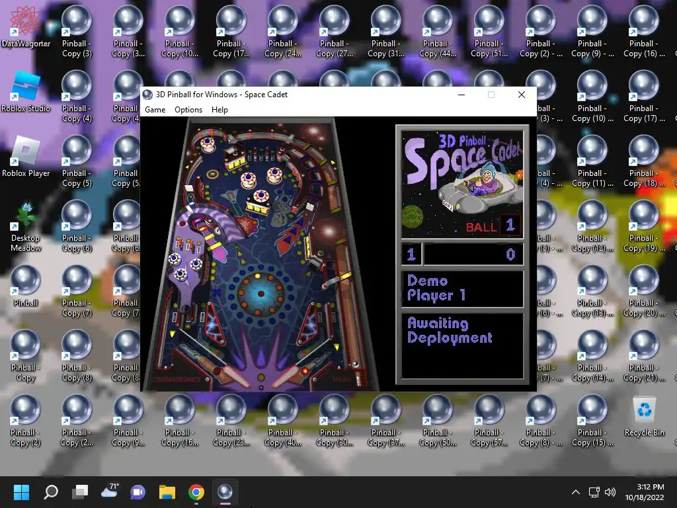Click the Space Cadet logo artwork
This screenshot has width=677, height=508.
coord(462,185)
